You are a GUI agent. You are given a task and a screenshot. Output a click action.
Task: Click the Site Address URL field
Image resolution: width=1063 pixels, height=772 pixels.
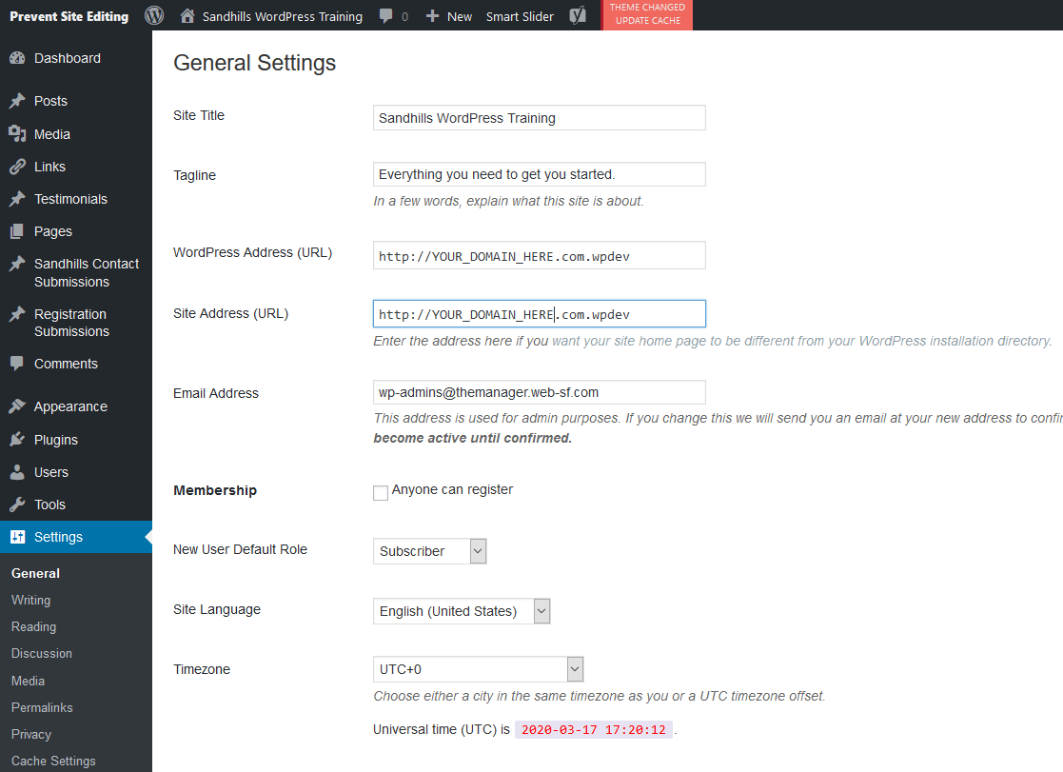point(539,314)
